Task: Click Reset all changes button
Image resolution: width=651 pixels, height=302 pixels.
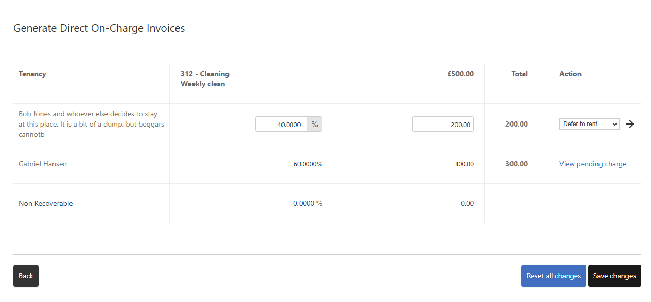Action: point(553,276)
